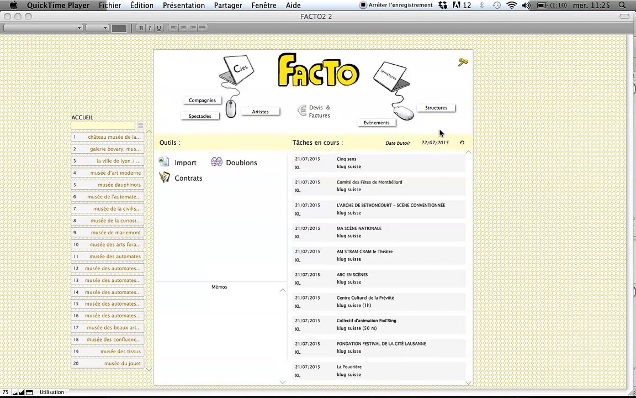Click the euro Devis & Factures icon
The width and height of the screenshot is (636, 398).
(x=302, y=111)
